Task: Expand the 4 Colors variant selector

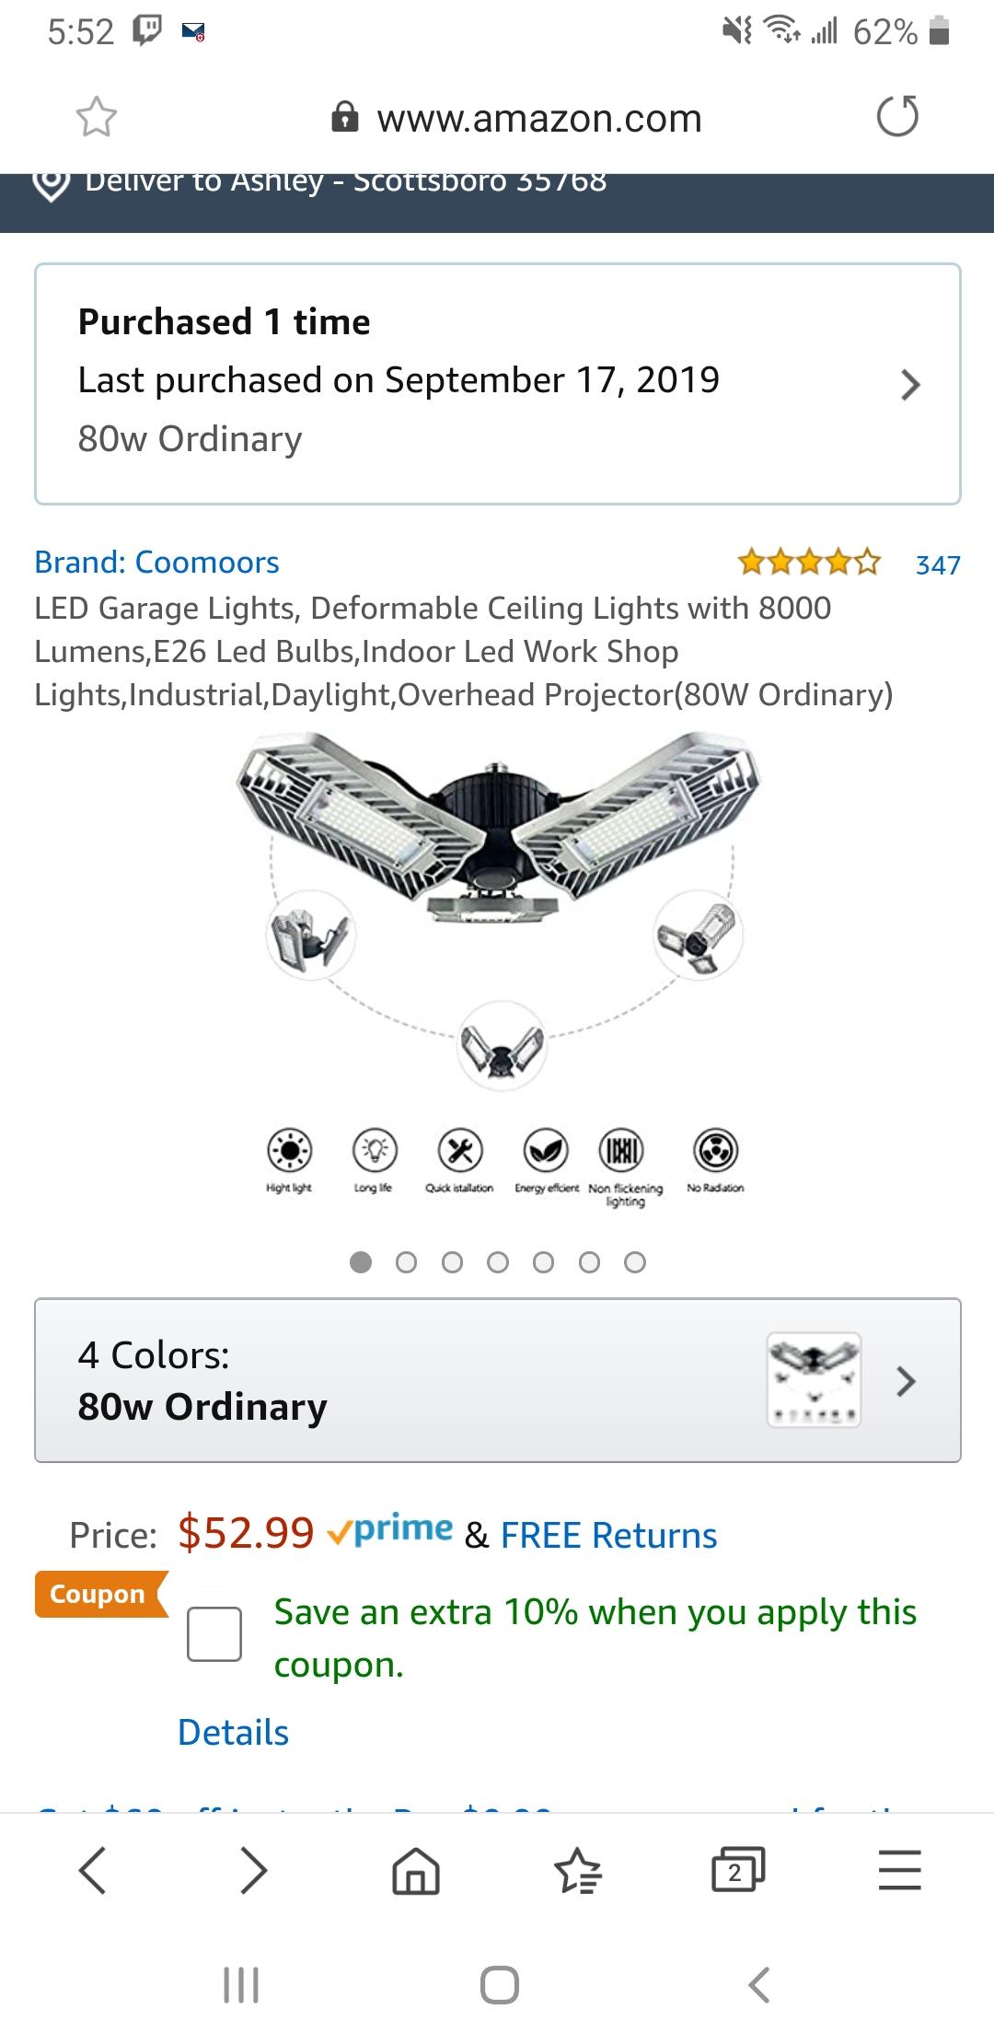Action: 497,1380
